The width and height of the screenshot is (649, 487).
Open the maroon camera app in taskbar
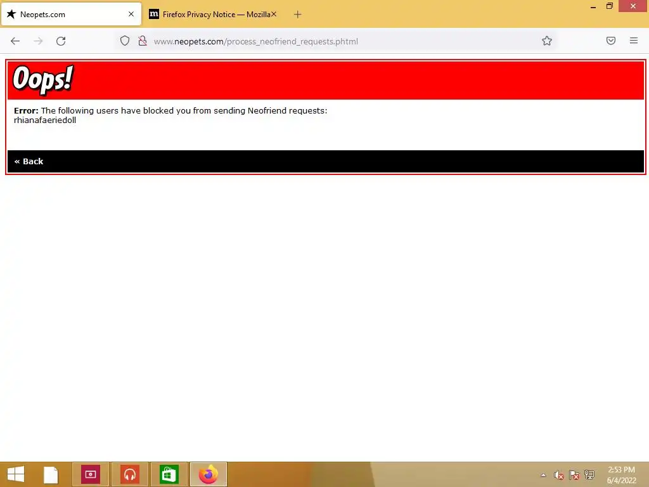point(91,474)
